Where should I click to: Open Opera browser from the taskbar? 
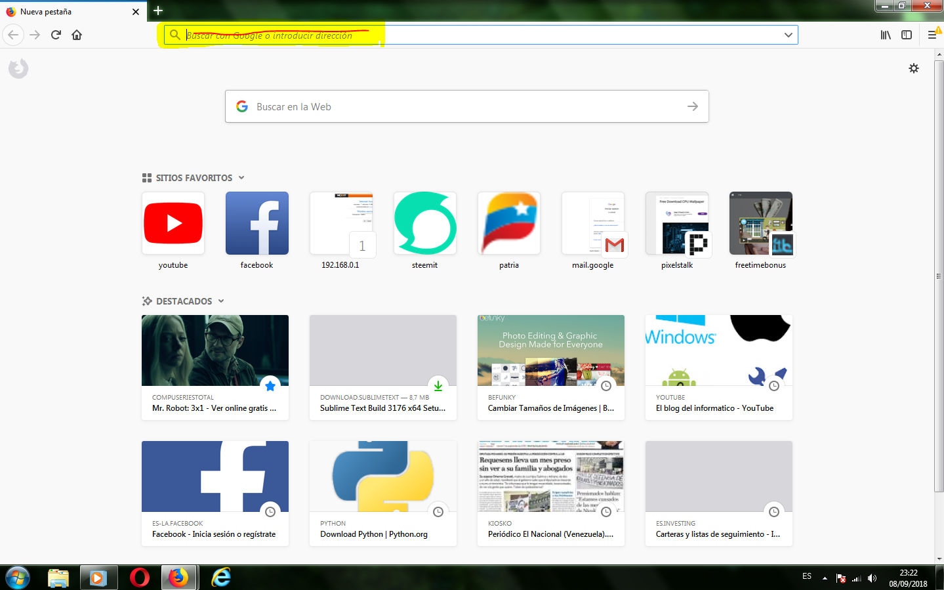point(139,578)
